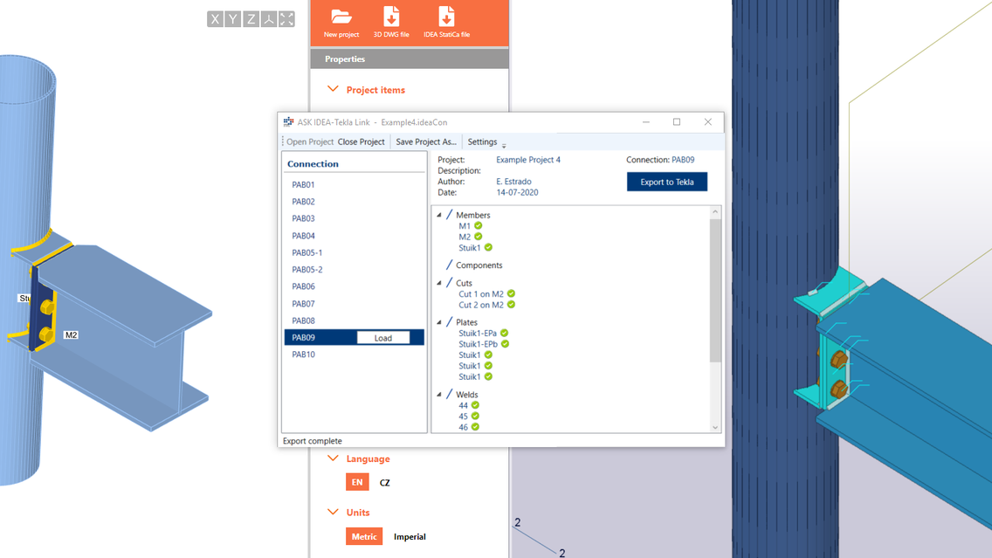Open the Settings menu
992x558 pixels.
[482, 141]
